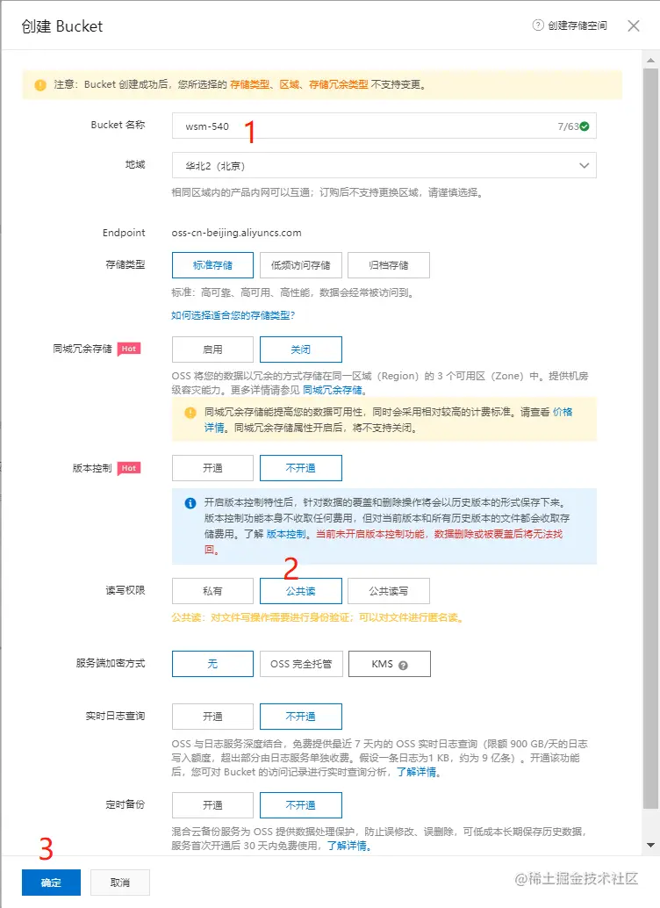Cancel the dialog with 取消
The height and width of the screenshot is (908, 660).
(x=120, y=883)
